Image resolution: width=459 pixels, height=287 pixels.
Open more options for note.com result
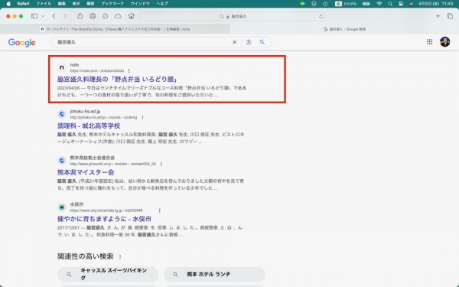pyautogui.click(x=129, y=70)
